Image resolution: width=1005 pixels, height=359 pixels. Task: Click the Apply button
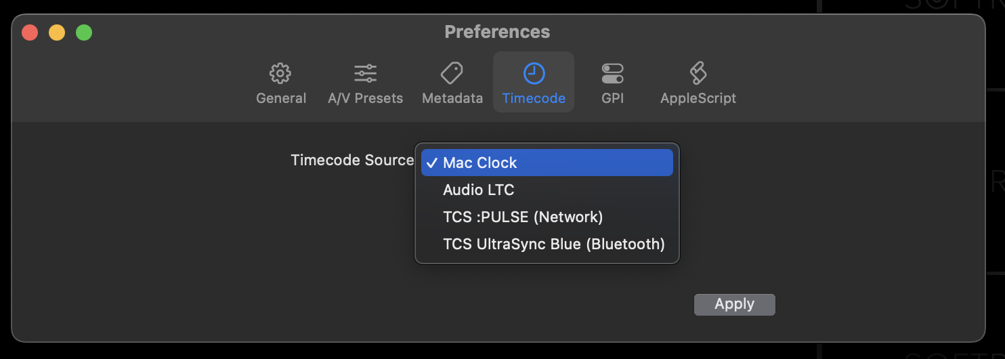[x=735, y=304]
